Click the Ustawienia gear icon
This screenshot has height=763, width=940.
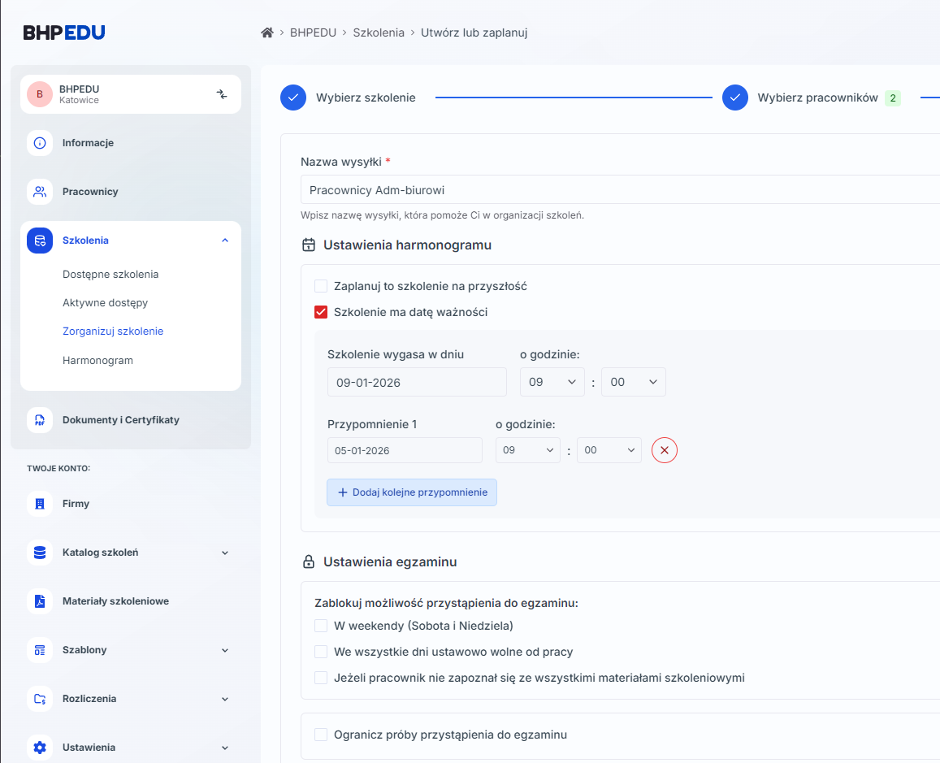tap(40, 748)
